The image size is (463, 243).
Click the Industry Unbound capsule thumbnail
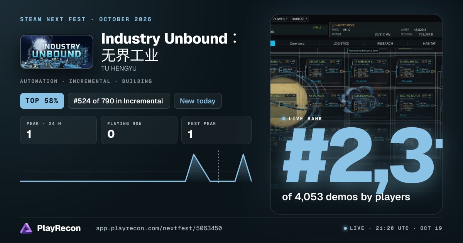pyautogui.click(x=57, y=52)
